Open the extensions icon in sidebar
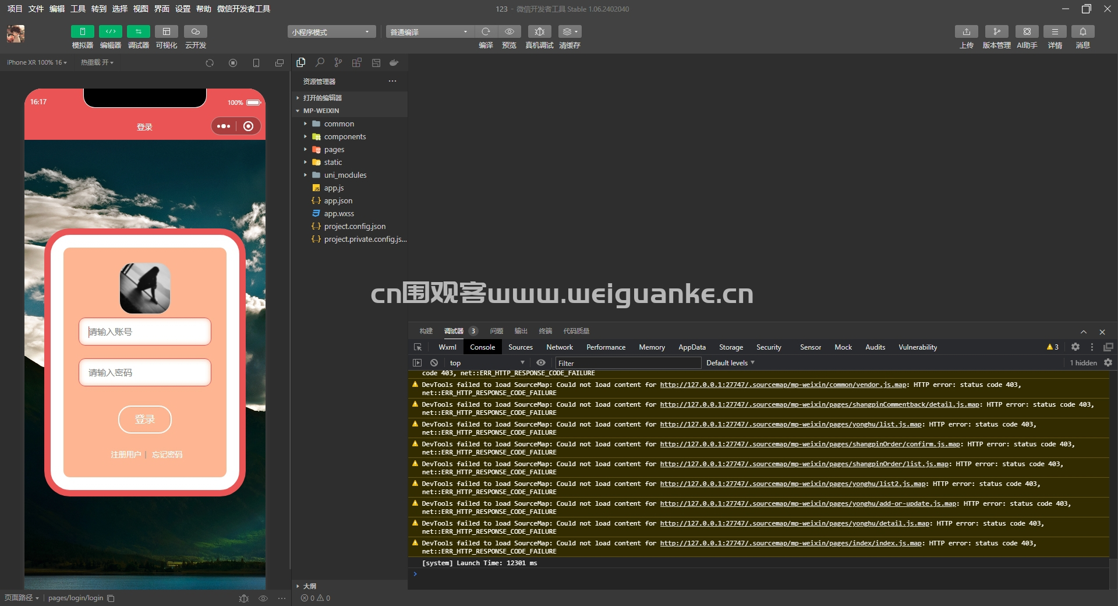The width and height of the screenshot is (1118, 606). tap(357, 62)
